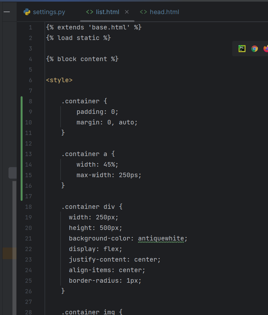Click the '.container {' selector line
Viewport: 268px width, 315px height.
click(84, 101)
